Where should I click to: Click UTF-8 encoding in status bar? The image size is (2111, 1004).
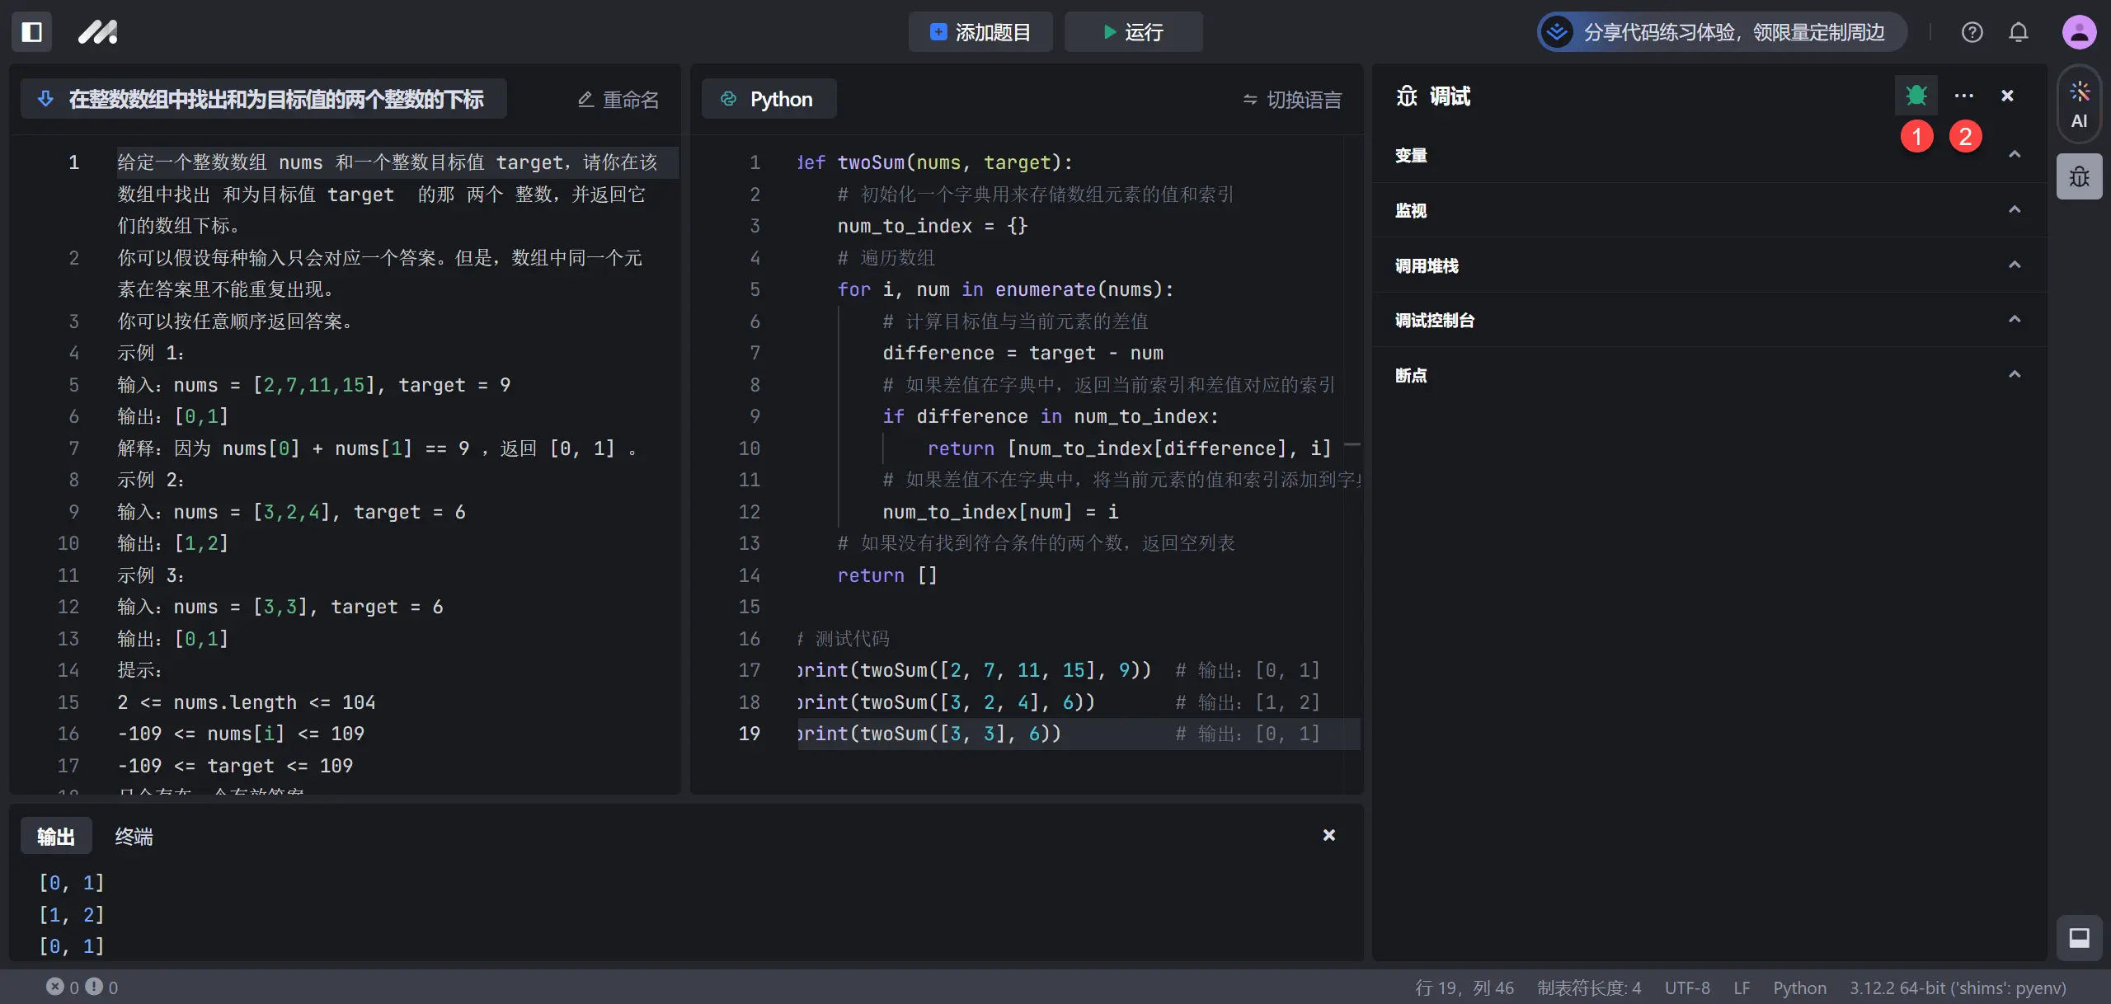click(x=1687, y=988)
